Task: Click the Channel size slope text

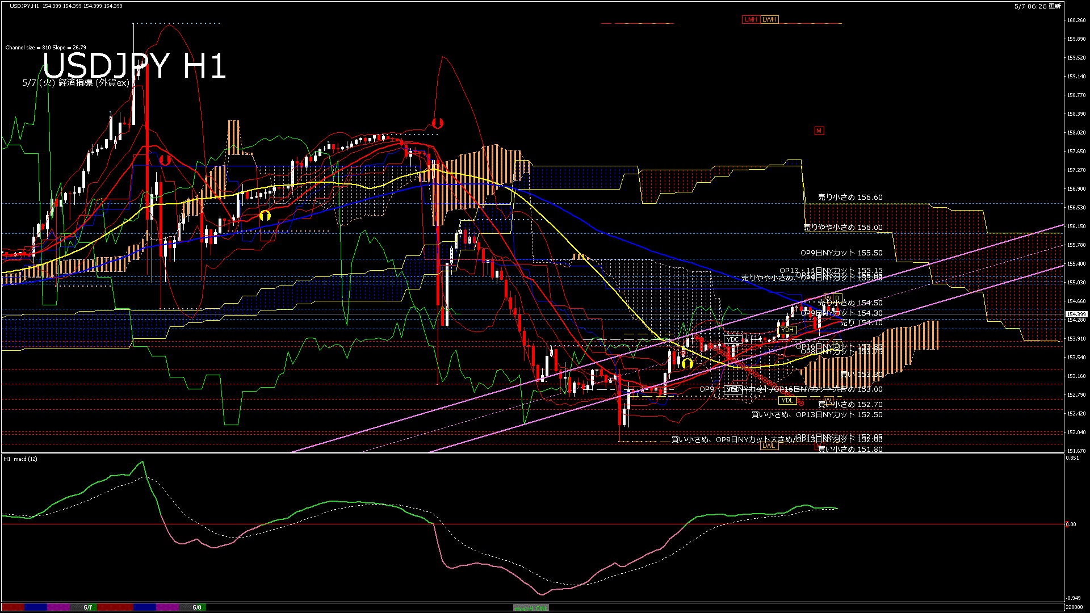Action: click(45, 48)
